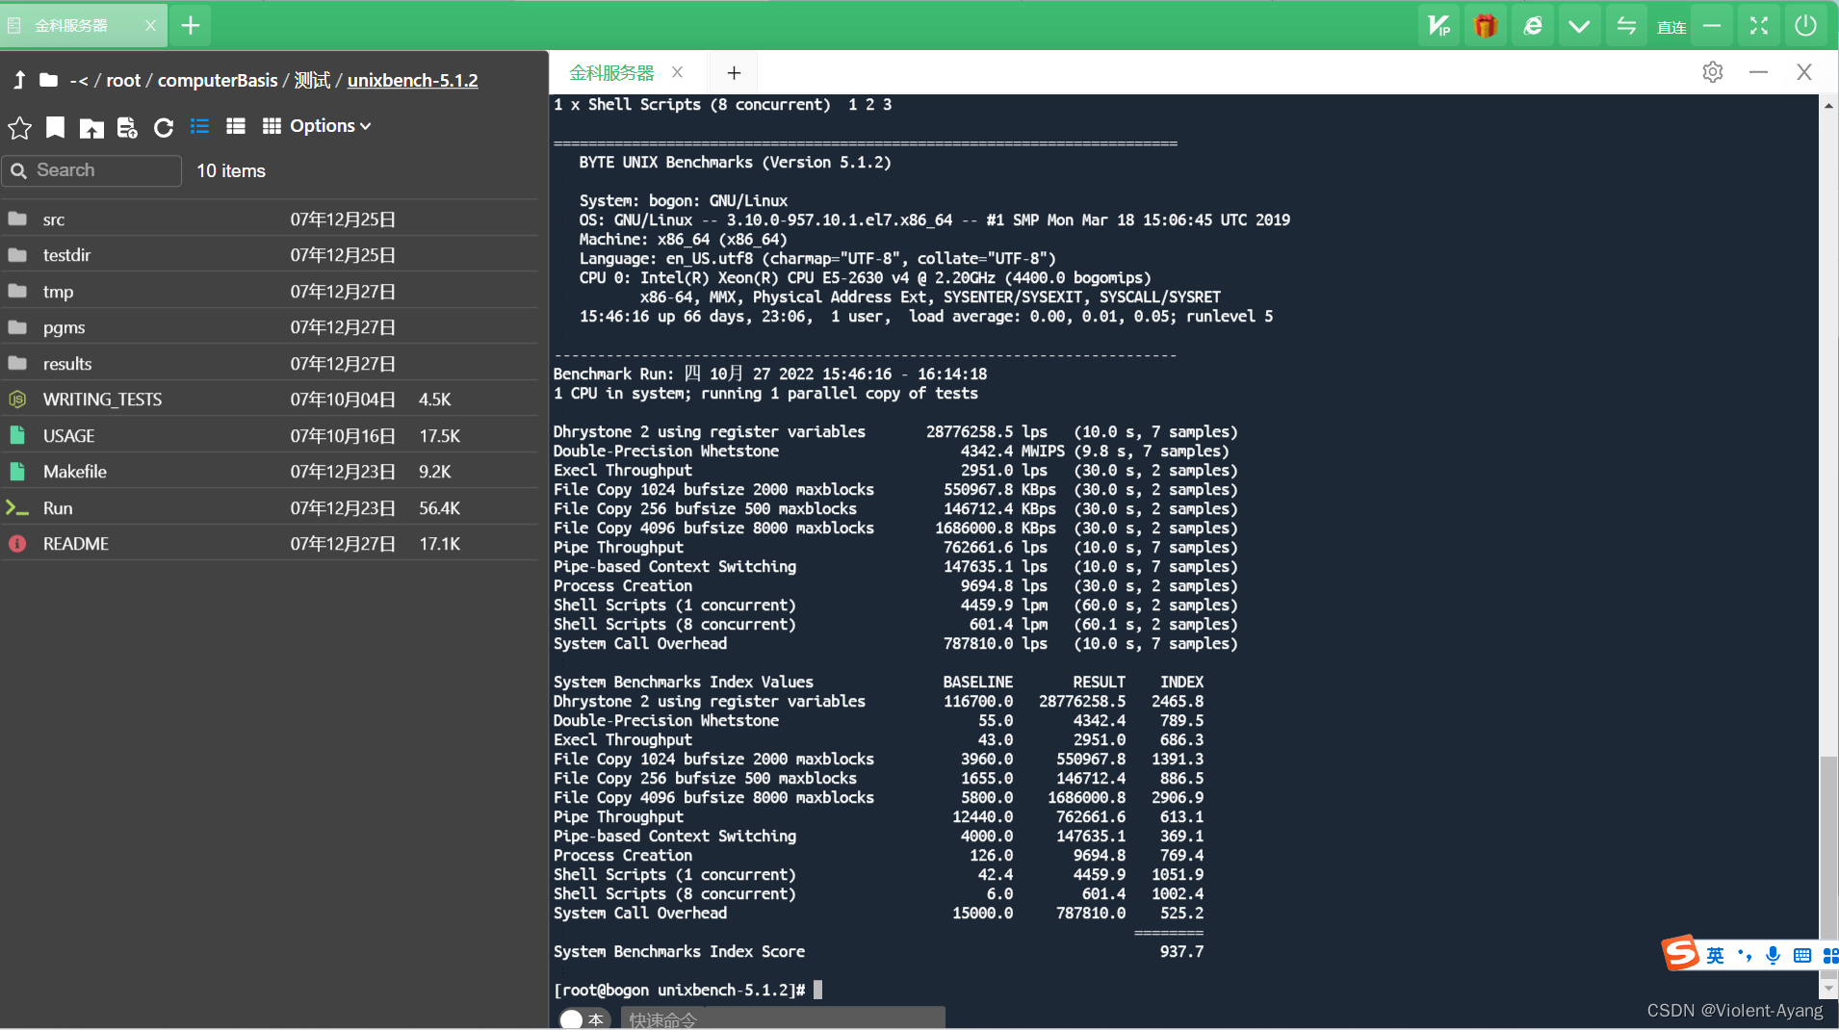The width and height of the screenshot is (1839, 1030).
Task: Upload a file using the file upload icon
Action: click(x=126, y=126)
